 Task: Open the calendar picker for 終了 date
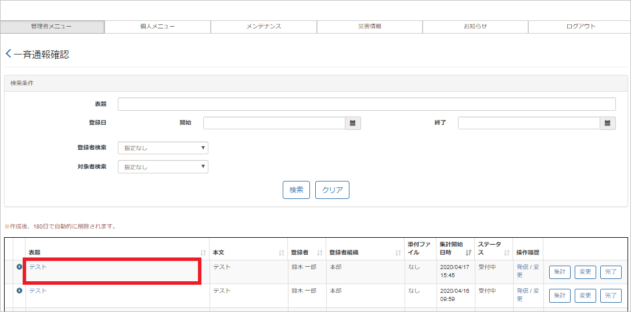pos(607,123)
